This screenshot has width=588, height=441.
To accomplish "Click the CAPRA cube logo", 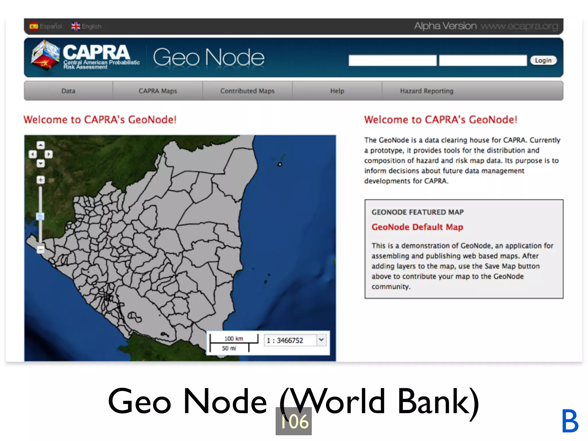I will pyautogui.click(x=45, y=55).
